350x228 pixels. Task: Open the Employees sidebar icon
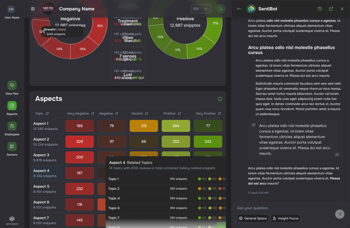coord(12,126)
